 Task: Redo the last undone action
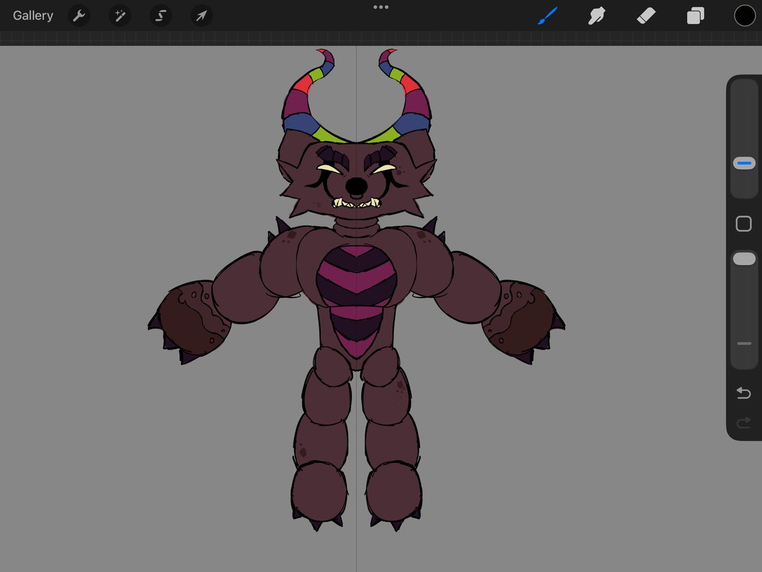pyautogui.click(x=744, y=423)
